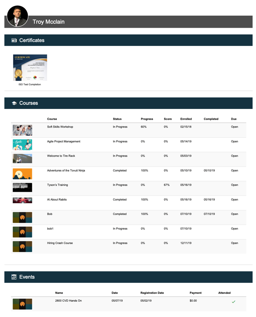The height and width of the screenshot is (317, 256).
Task: Click the Progress column header
Action: coord(147,119)
